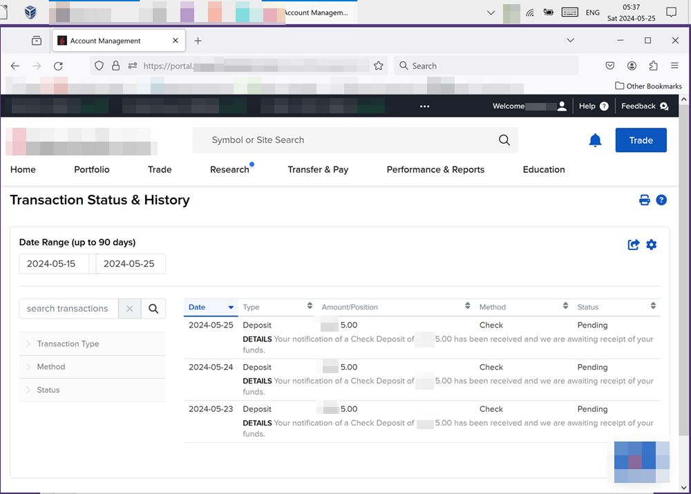Click Check method of 2024-05-24 deposit
Screen dimensions: 691x494
tap(491, 367)
